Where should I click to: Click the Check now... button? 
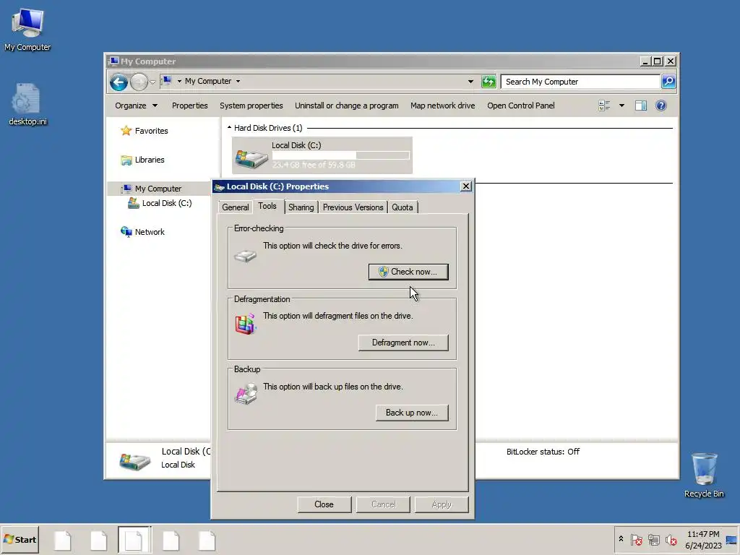pos(408,272)
